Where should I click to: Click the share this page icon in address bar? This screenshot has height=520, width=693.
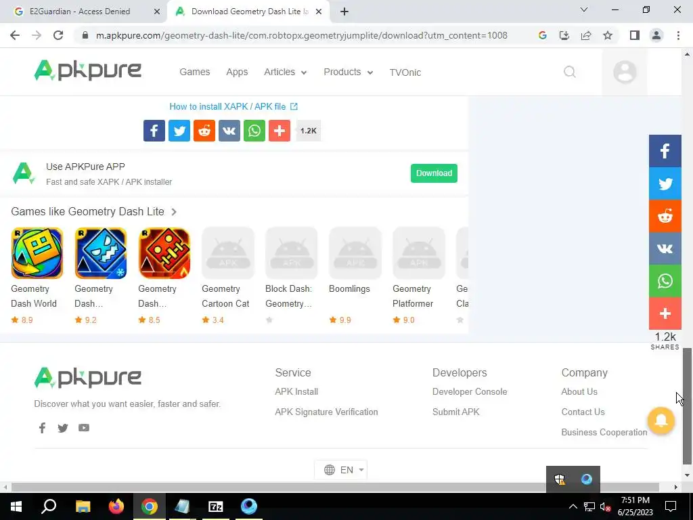[x=586, y=35]
